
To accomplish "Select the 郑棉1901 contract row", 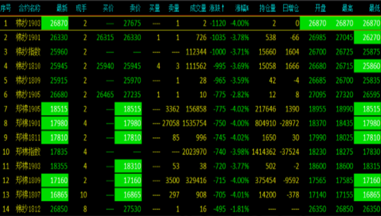I will [x=191, y=123].
